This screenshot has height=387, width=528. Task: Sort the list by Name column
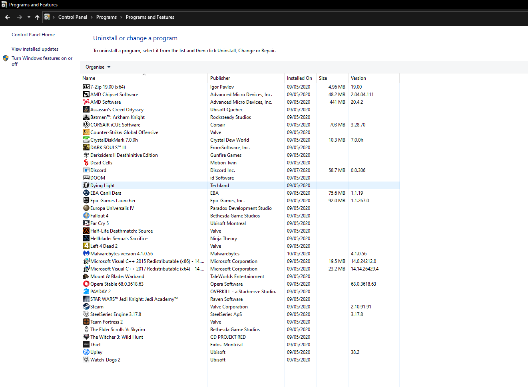[x=89, y=78]
